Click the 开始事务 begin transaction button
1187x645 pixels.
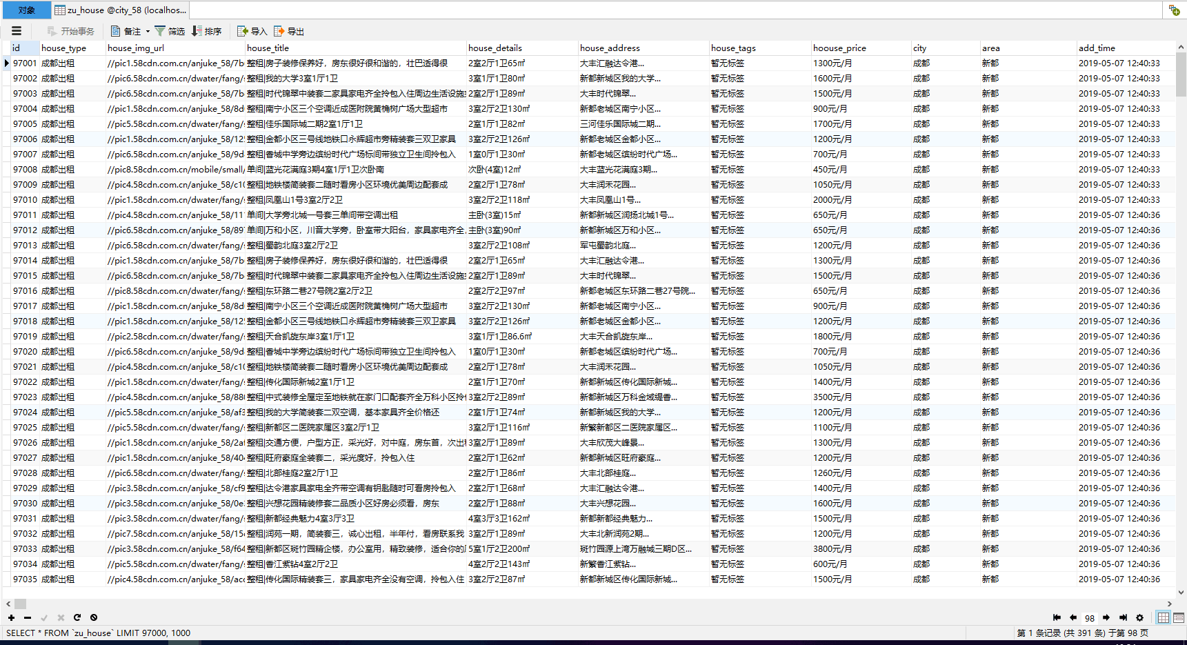click(x=70, y=31)
